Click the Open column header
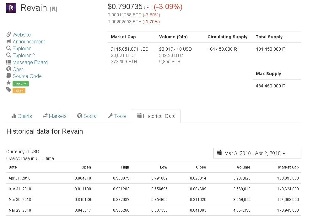Image resolution: width=313 pixels, height=216 pixels. click(86, 167)
